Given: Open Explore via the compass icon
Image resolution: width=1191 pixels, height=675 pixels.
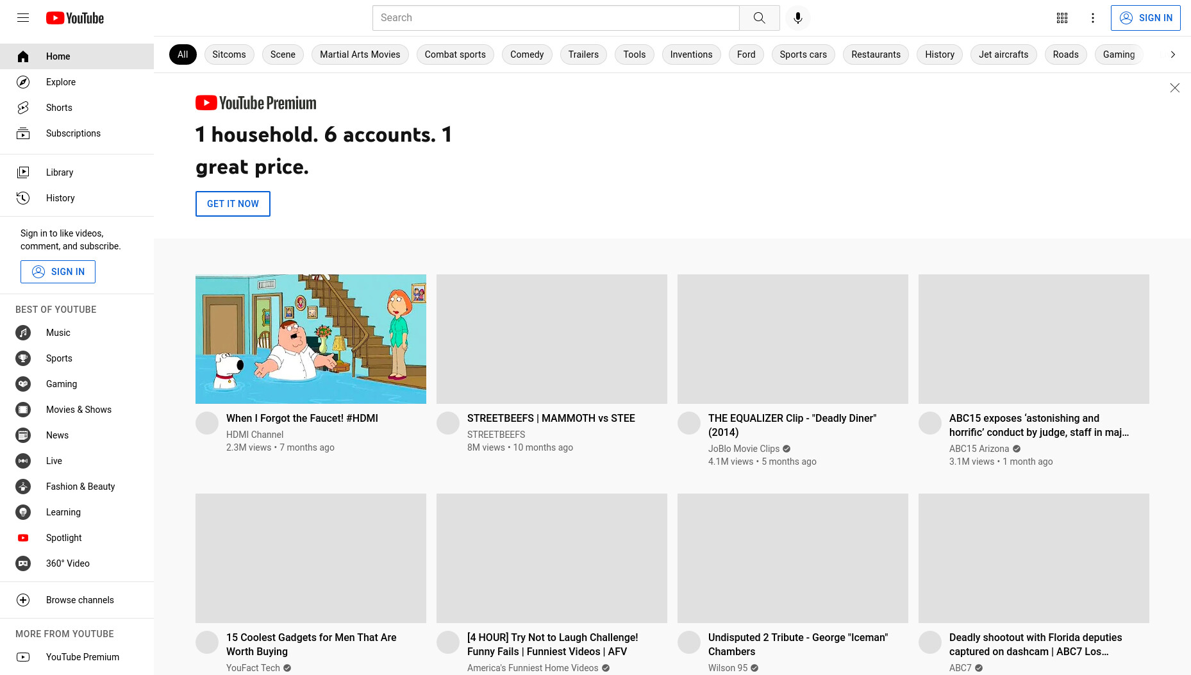Looking at the screenshot, I should 23,82.
